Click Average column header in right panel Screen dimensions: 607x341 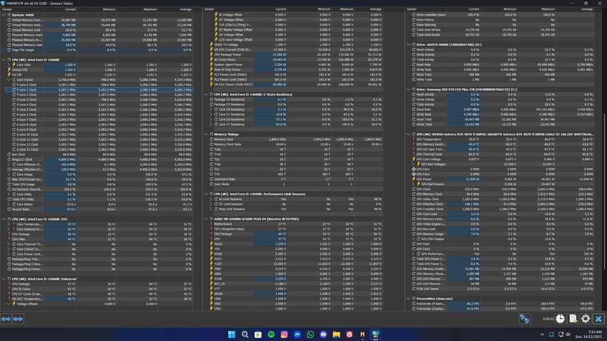tap(575, 9)
